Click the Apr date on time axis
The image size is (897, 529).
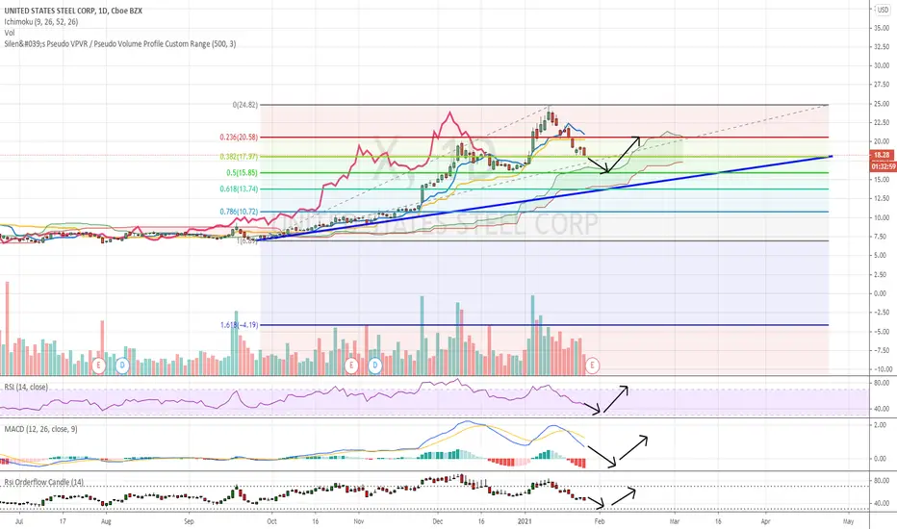765,521
